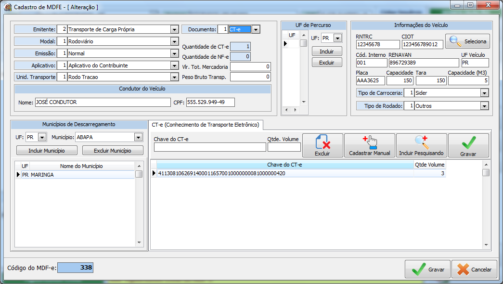Click Incluir Pesquisando magnifier icon button
The width and height of the screenshot is (503, 284).
[421, 145]
